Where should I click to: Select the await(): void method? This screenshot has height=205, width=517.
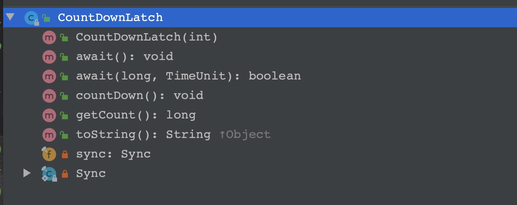click(124, 57)
